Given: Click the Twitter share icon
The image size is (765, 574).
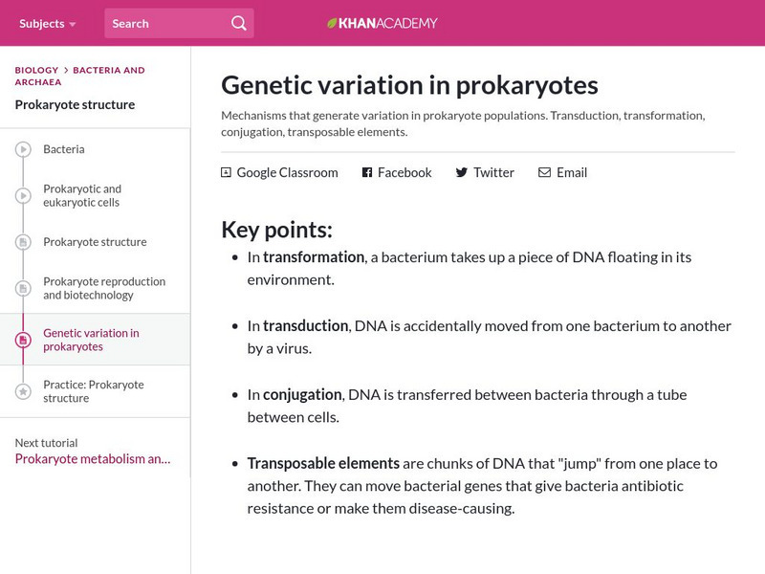Looking at the screenshot, I should pyautogui.click(x=462, y=172).
